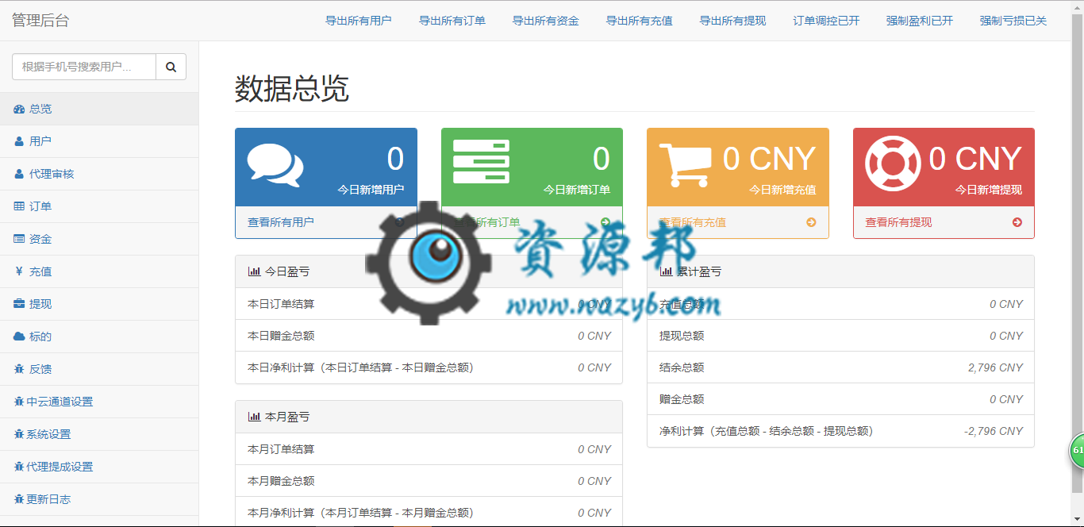Image resolution: width=1084 pixels, height=527 pixels.
Task: Click the search magnifier button
Action: (171, 67)
